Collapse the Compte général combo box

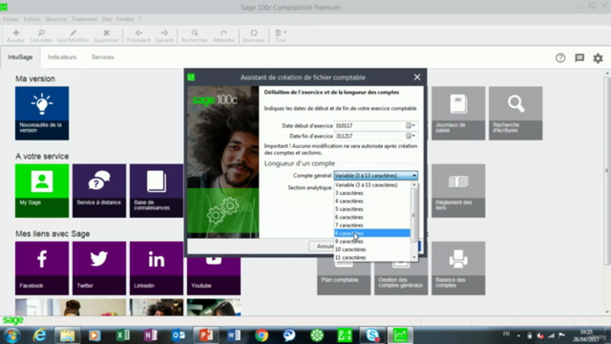click(414, 176)
